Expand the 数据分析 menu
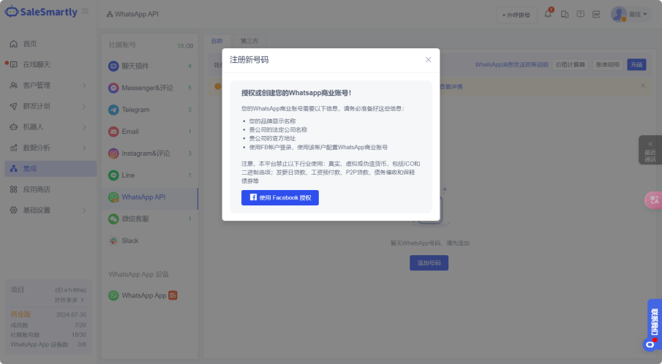The height and width of the screenshot is (364, 662). pos(50,148)
